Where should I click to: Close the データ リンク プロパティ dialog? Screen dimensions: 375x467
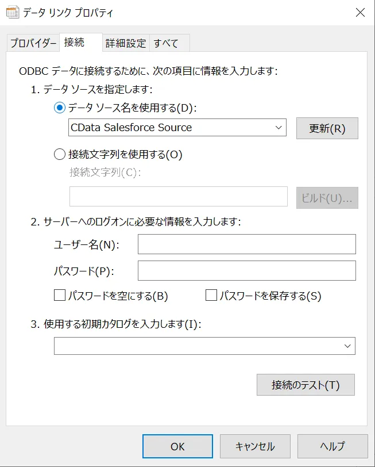[x=360, y=12]
